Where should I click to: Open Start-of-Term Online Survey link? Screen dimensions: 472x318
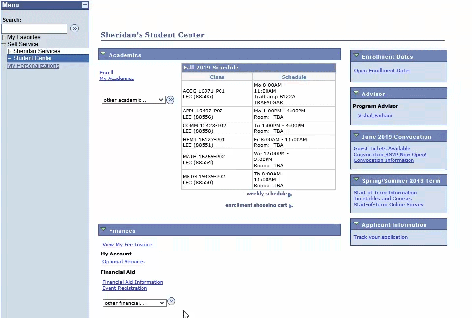click(x=388, y=204)
